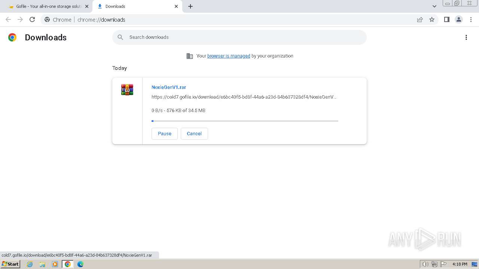479x269 pixels.
Task: Click the Today date heading
Action: pyautogui.click(x=120, y=68)
